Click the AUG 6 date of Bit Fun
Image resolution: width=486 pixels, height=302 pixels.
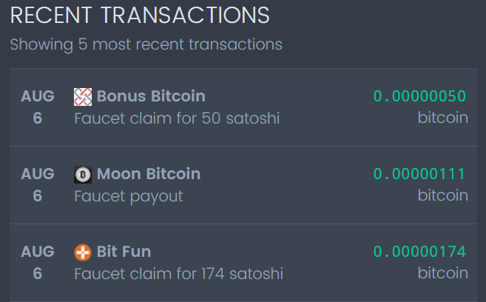(38, 263)
